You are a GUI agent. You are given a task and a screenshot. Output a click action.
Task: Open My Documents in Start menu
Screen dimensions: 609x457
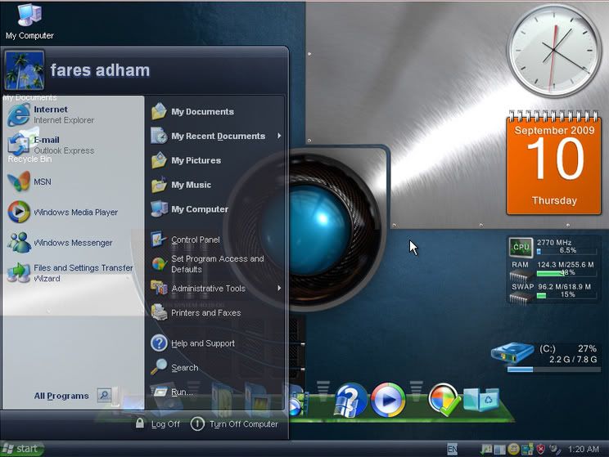(x=215, y=112)
